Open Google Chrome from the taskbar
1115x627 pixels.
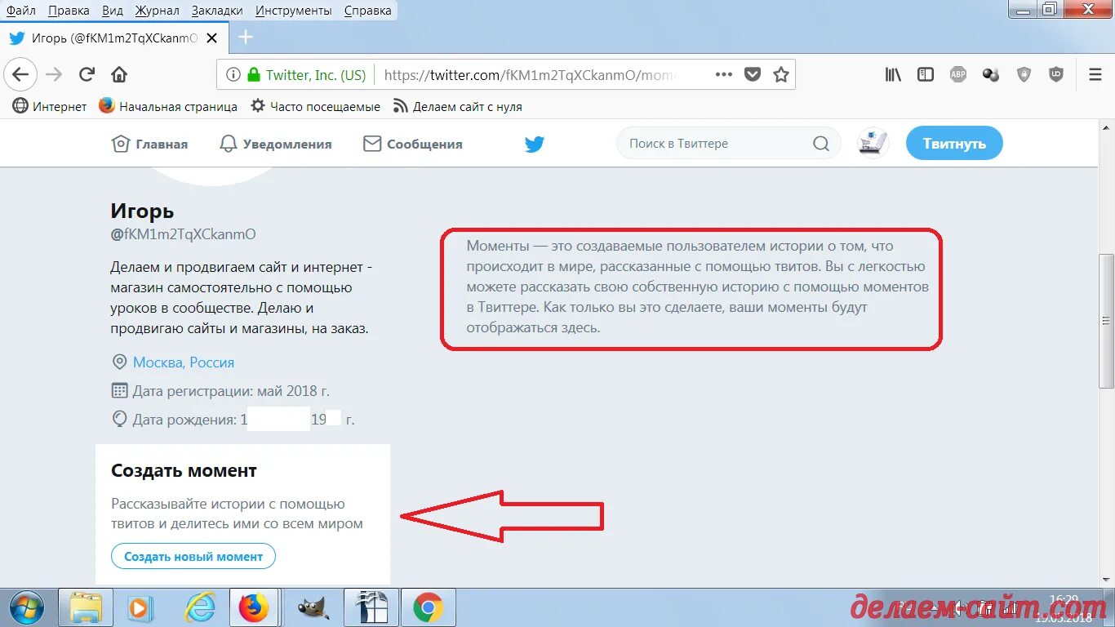[428, 607]
